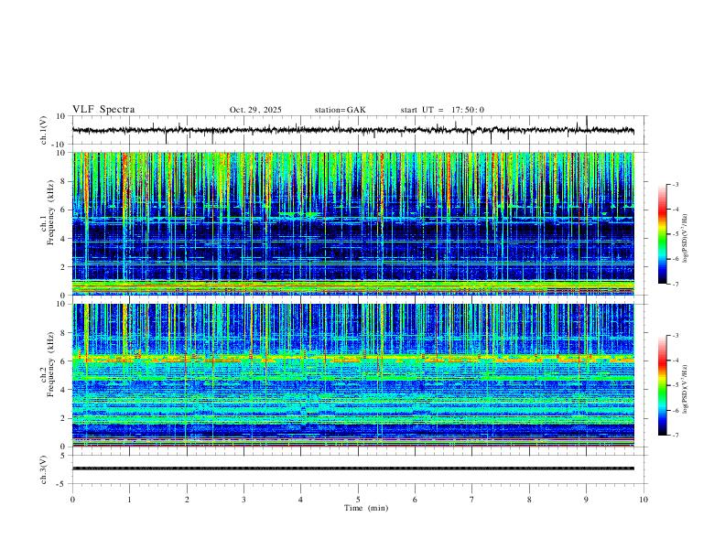
Task: Click the ch.1 Frequency (kHz) axis label
Action: tap(48, 212)
